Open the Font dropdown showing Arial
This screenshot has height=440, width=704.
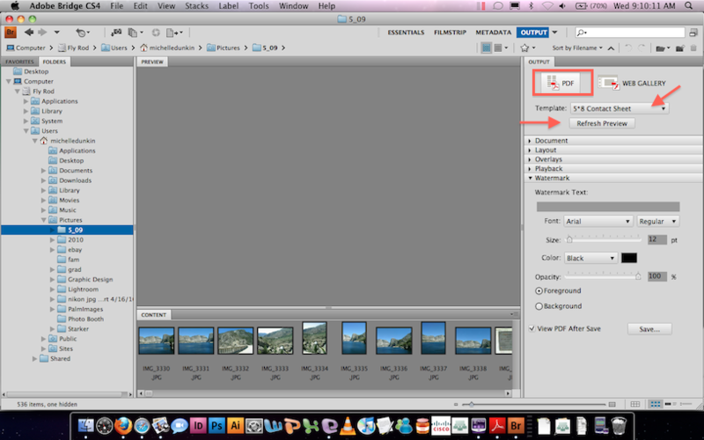click(x=598, y=222)
